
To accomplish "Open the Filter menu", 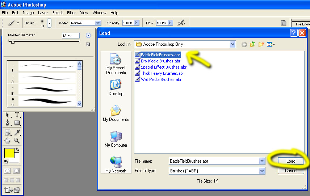I will pyautogui.click(x=71, y=13).
